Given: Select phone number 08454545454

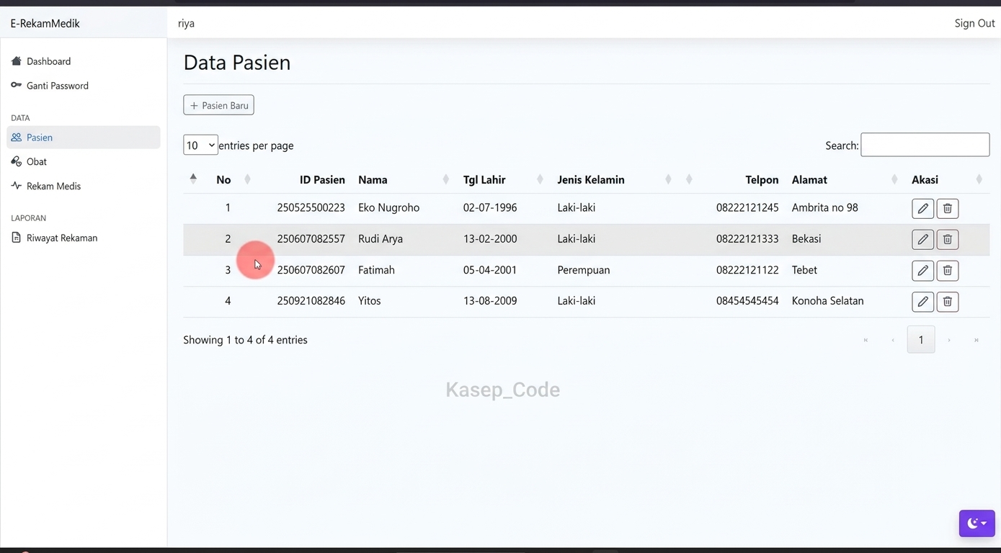Looking at the screenshot, I should (747, 301).
